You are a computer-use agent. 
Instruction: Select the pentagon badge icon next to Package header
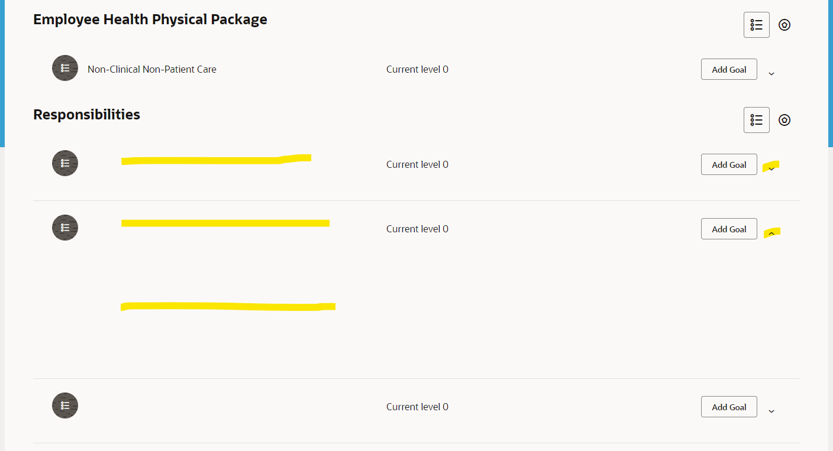coord(784,24)
